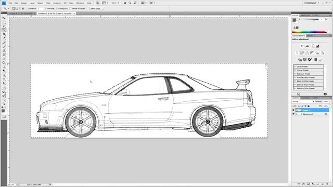Add a Levels adjustment

[307, 46]
